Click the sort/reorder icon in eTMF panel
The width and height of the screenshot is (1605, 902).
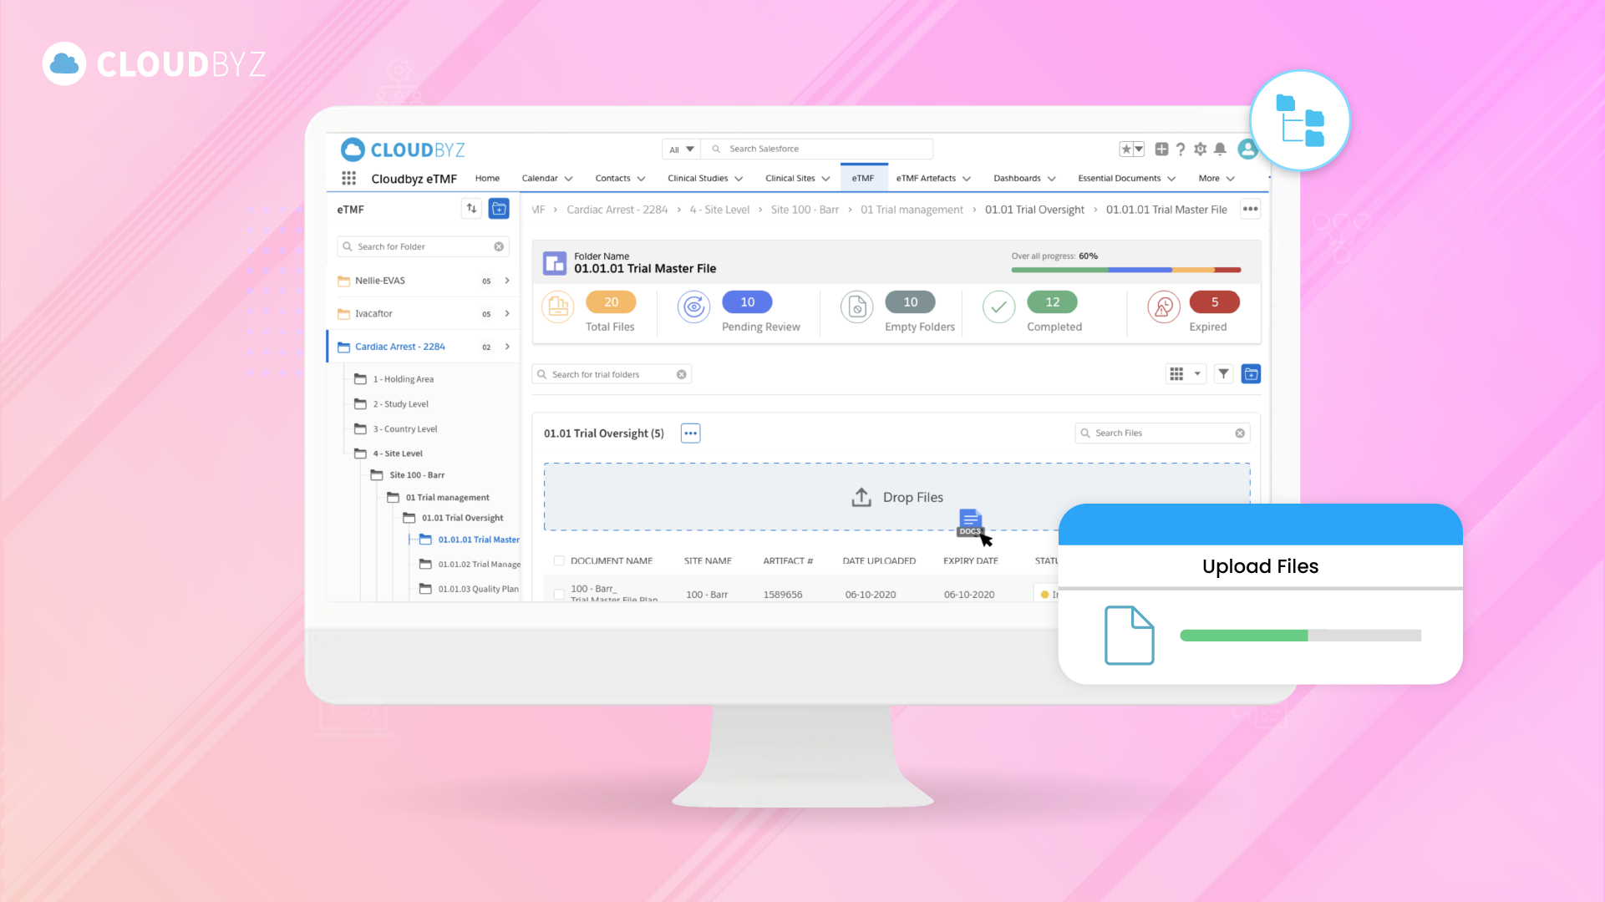click(470, 208)
